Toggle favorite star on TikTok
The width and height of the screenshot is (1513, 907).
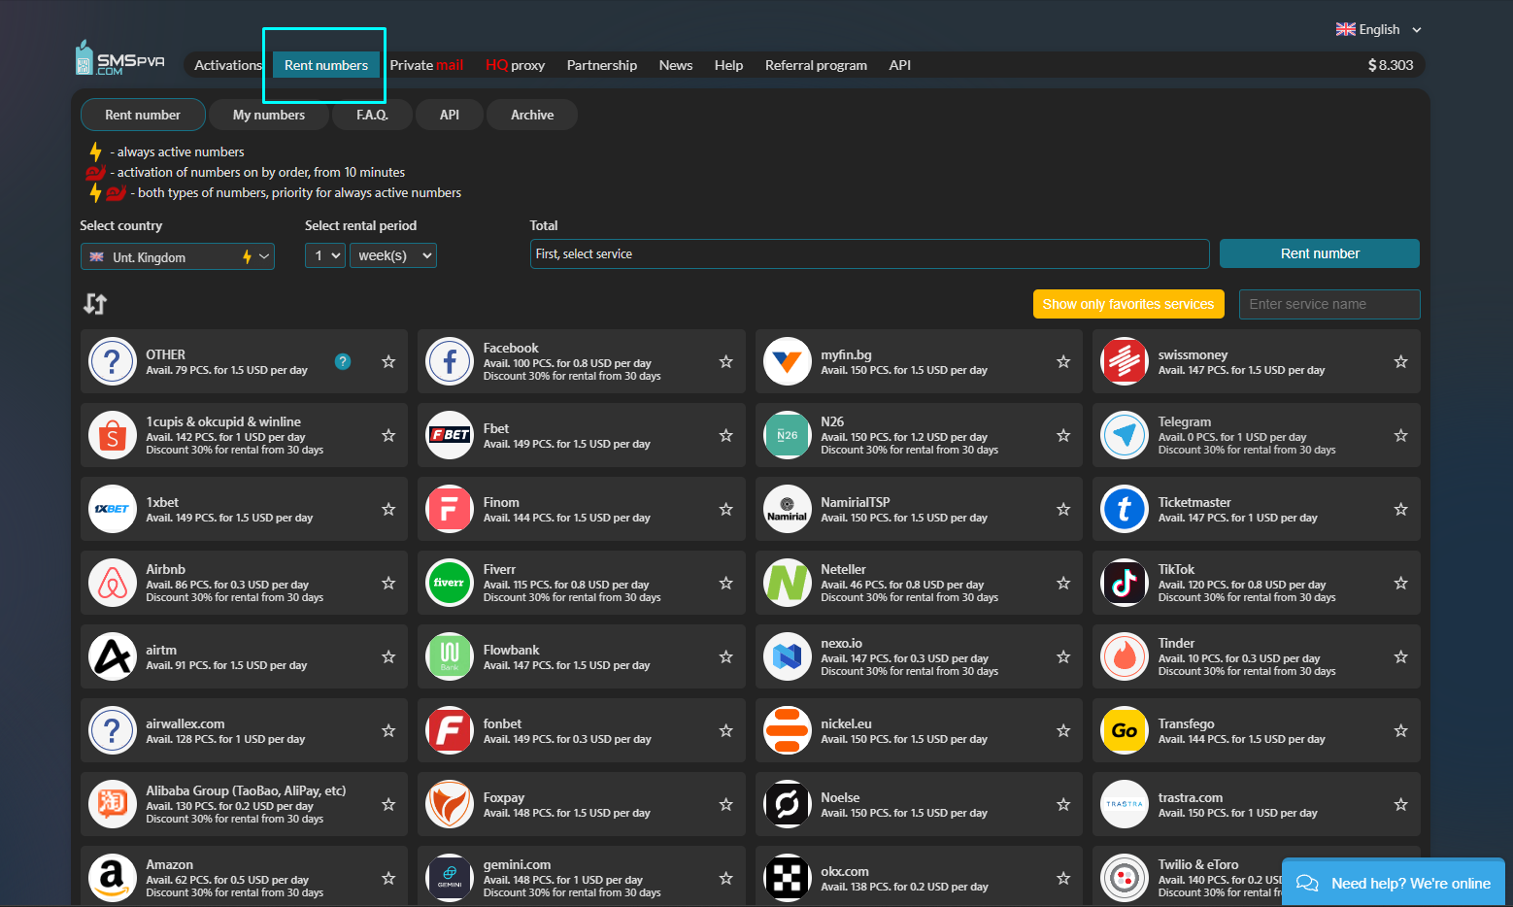coord(1400,583)
